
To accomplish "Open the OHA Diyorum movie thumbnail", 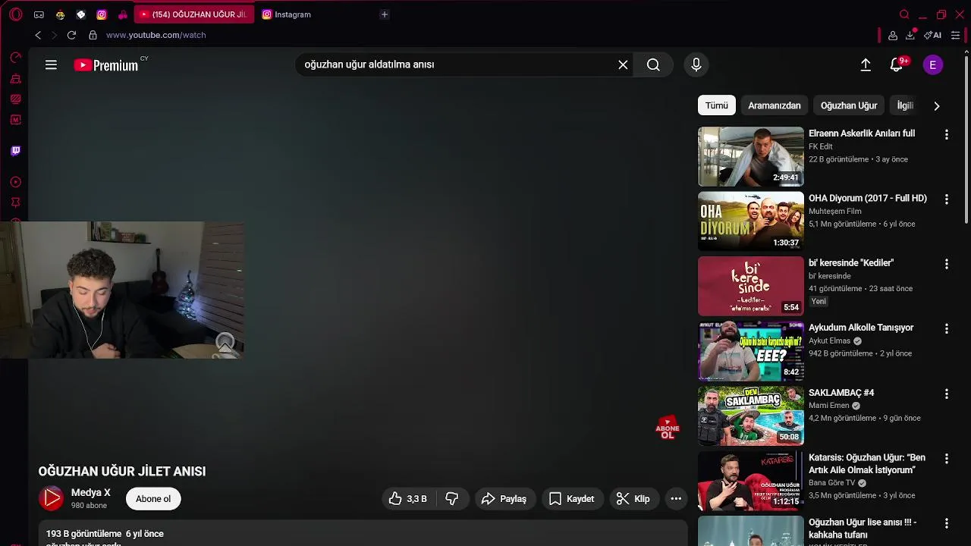I will 751,221.
